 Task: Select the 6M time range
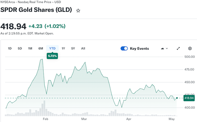[x=41, y=48]
